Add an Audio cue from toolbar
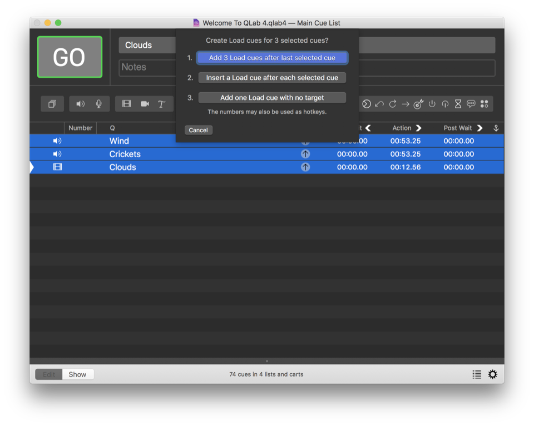 point(81,104)
